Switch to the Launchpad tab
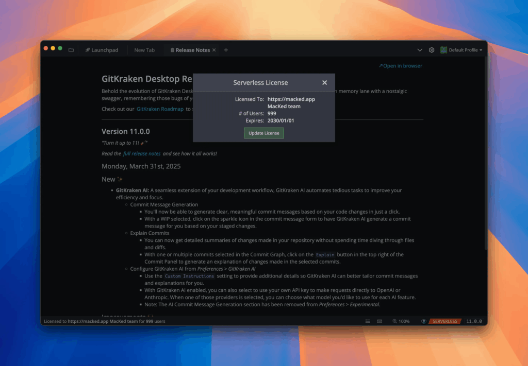The width and height of the screenshot is (528, 366). tap(102, 50)
